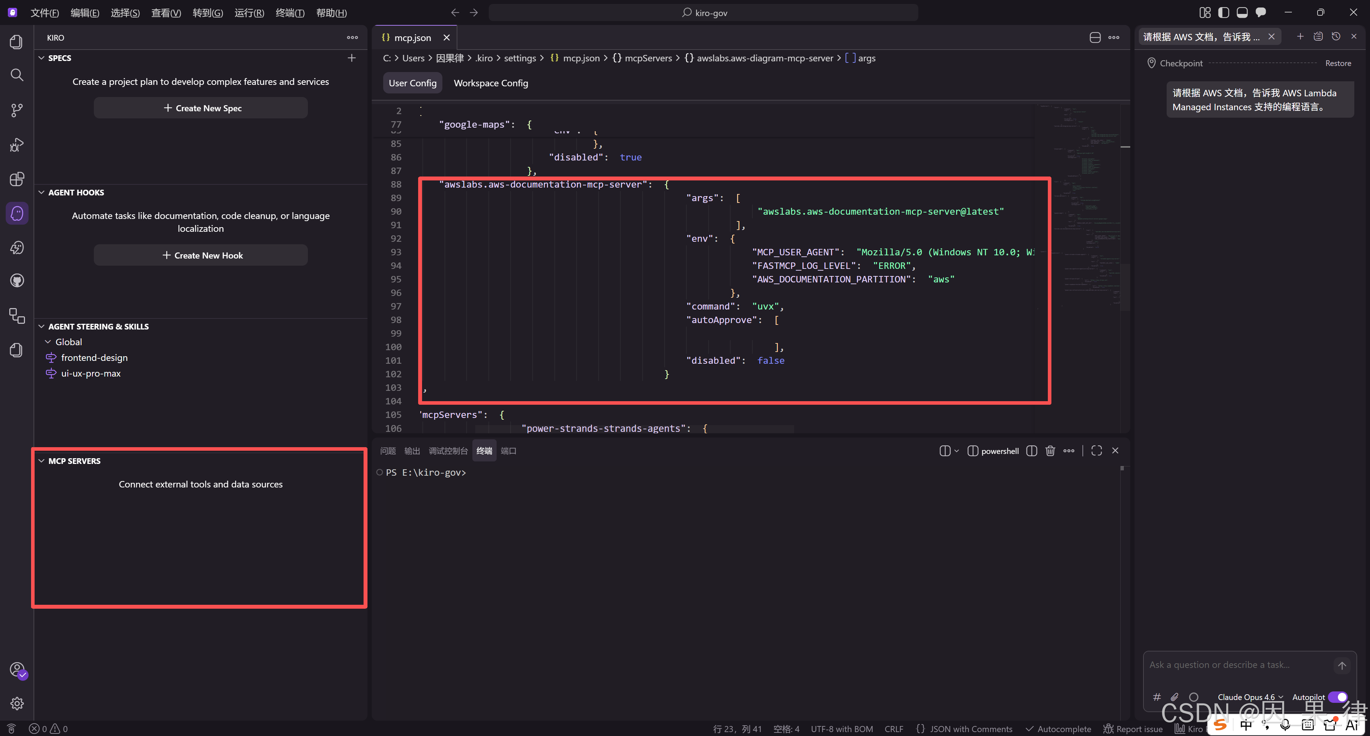Switch to the Workspace Config tab

coord(490,83)
